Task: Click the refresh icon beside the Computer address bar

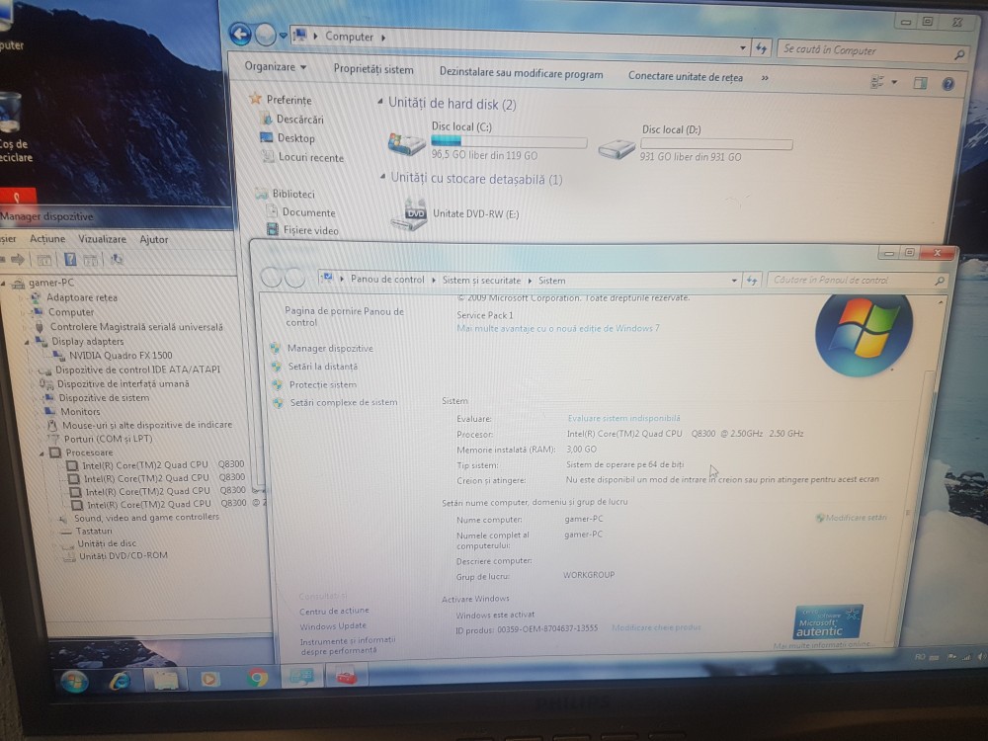Action: click(761, 47)
